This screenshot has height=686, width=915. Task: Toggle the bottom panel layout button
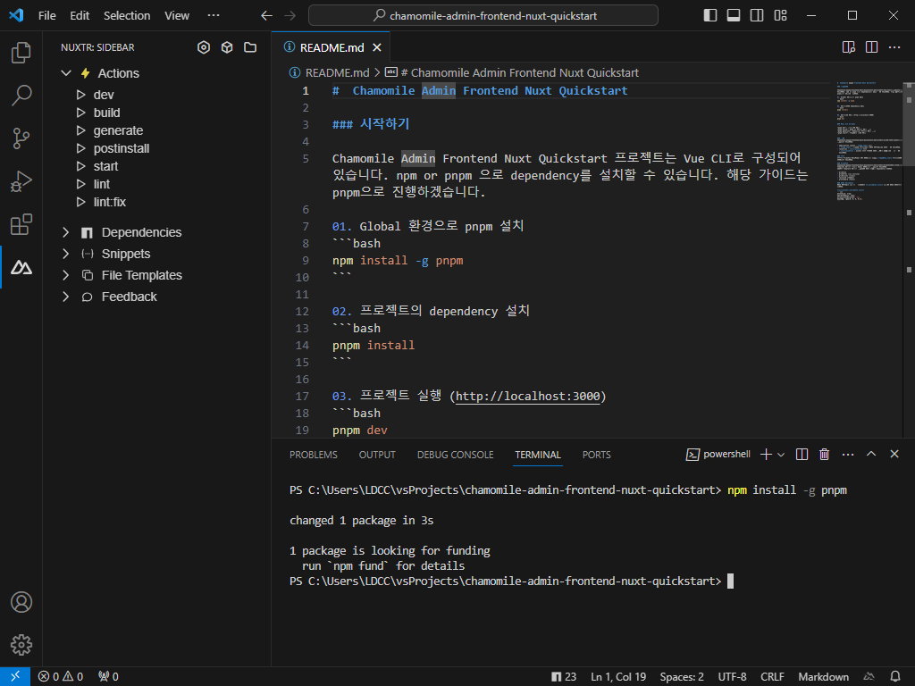(734, 16)
